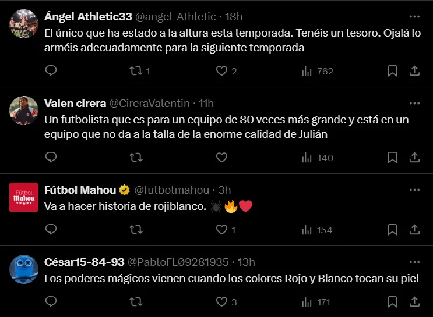The height and width of the screenshot is (317, 433).
Task: Reply to Valen cirera's tweet
Action: coord(51,158)
